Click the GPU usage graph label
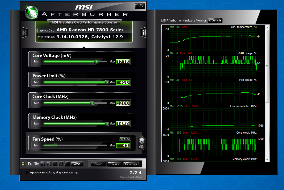The image size is (284, 190). click(x=248, y=54)
